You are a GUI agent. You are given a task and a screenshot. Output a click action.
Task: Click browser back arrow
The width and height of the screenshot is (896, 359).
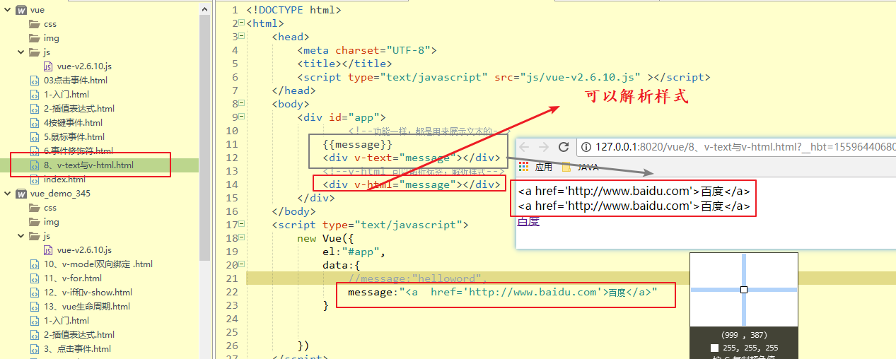[x=524, y=147]
